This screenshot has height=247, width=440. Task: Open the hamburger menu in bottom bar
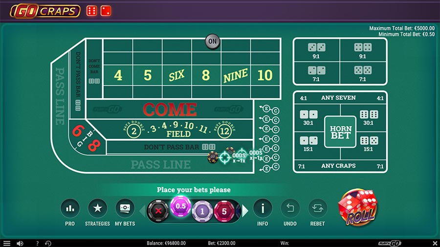coord(6,243)
